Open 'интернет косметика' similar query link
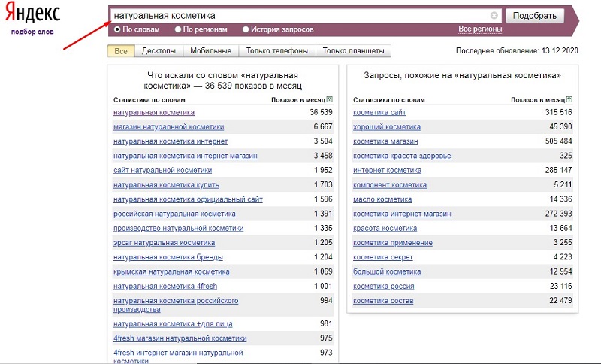 (x=387, y=170)
